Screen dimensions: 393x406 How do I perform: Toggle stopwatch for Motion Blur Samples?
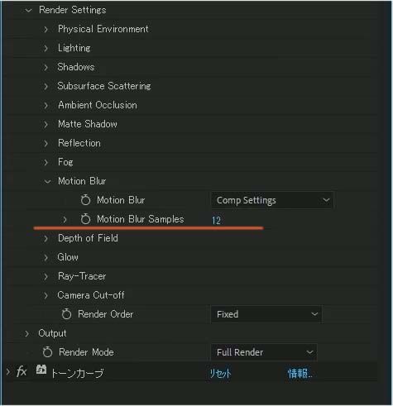pos(85,219)
